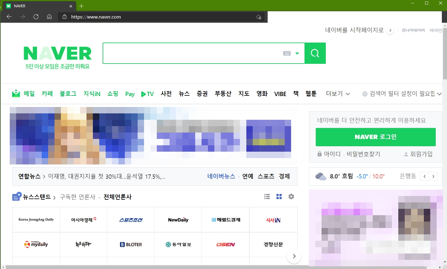Open Pay in the navigation menu
The width and height of the screenshot is (447, 269).
[130, 94]
